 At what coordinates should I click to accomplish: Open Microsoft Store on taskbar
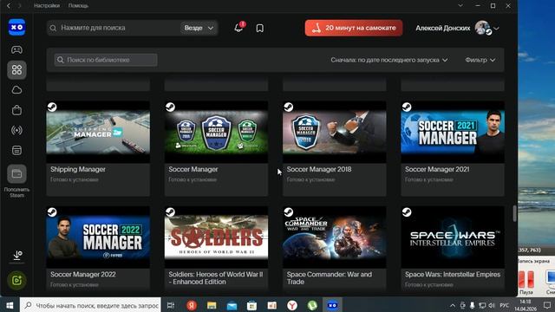[x=251, y=305]
